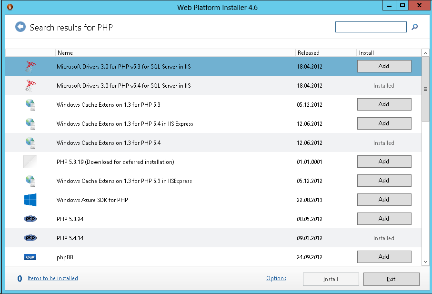Sort list by the Name column header
Image resolution: width=432 pixels, height=294 pixels.
[x=175, y=52]
